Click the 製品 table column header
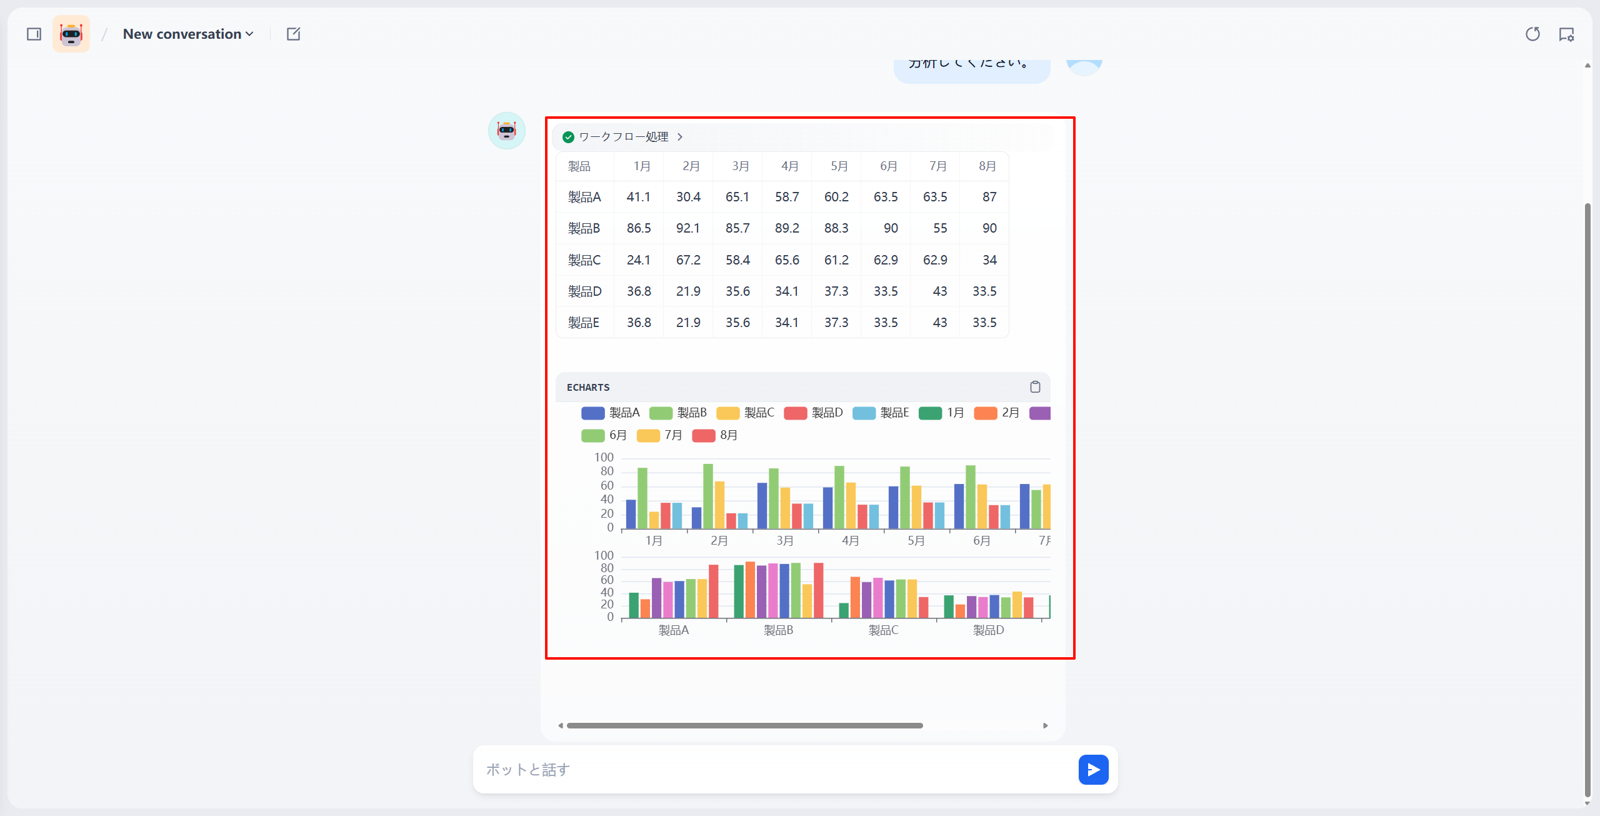The image size is (1600, 816). [579, 166]
